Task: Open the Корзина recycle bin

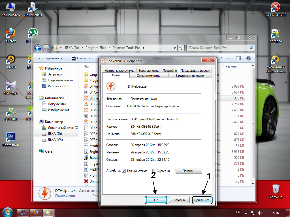Action: tap(276, 192)
